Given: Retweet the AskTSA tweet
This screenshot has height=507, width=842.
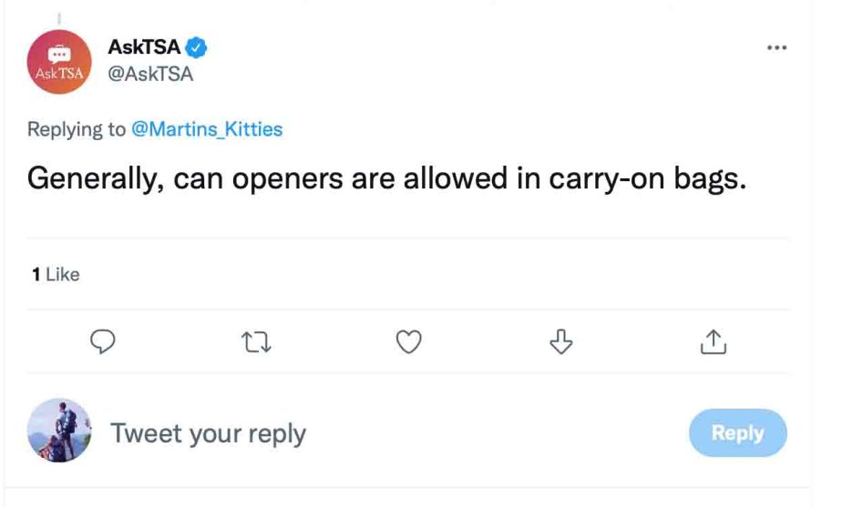Looking at the screenshot, I should (257, 341).
